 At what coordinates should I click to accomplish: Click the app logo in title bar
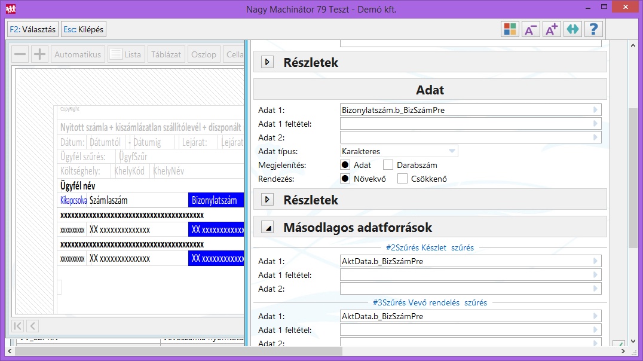(11, 8)
